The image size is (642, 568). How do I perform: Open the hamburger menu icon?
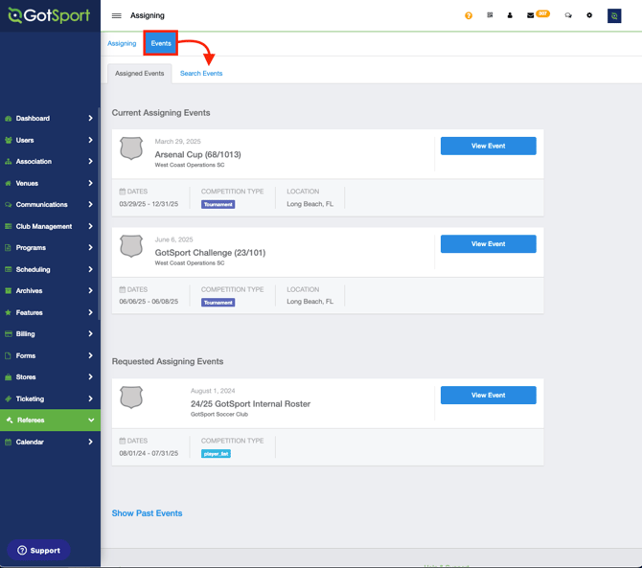coord(116,15)
